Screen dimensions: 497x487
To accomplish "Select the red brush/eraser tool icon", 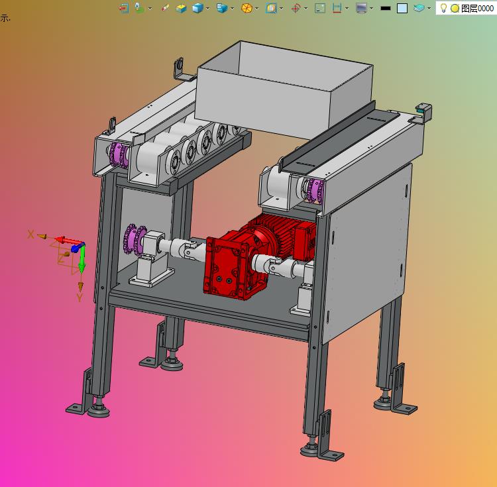I will click(166, 8).
